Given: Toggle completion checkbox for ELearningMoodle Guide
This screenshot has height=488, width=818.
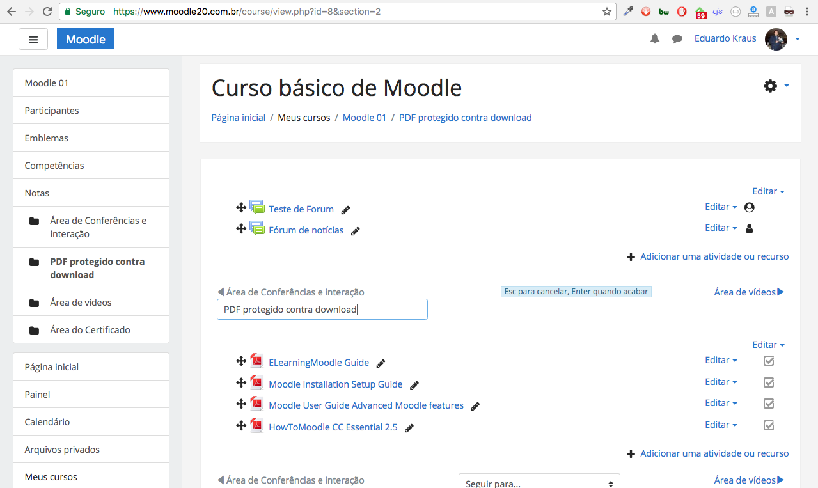Looking at the screenshot, I should (769, 361).
